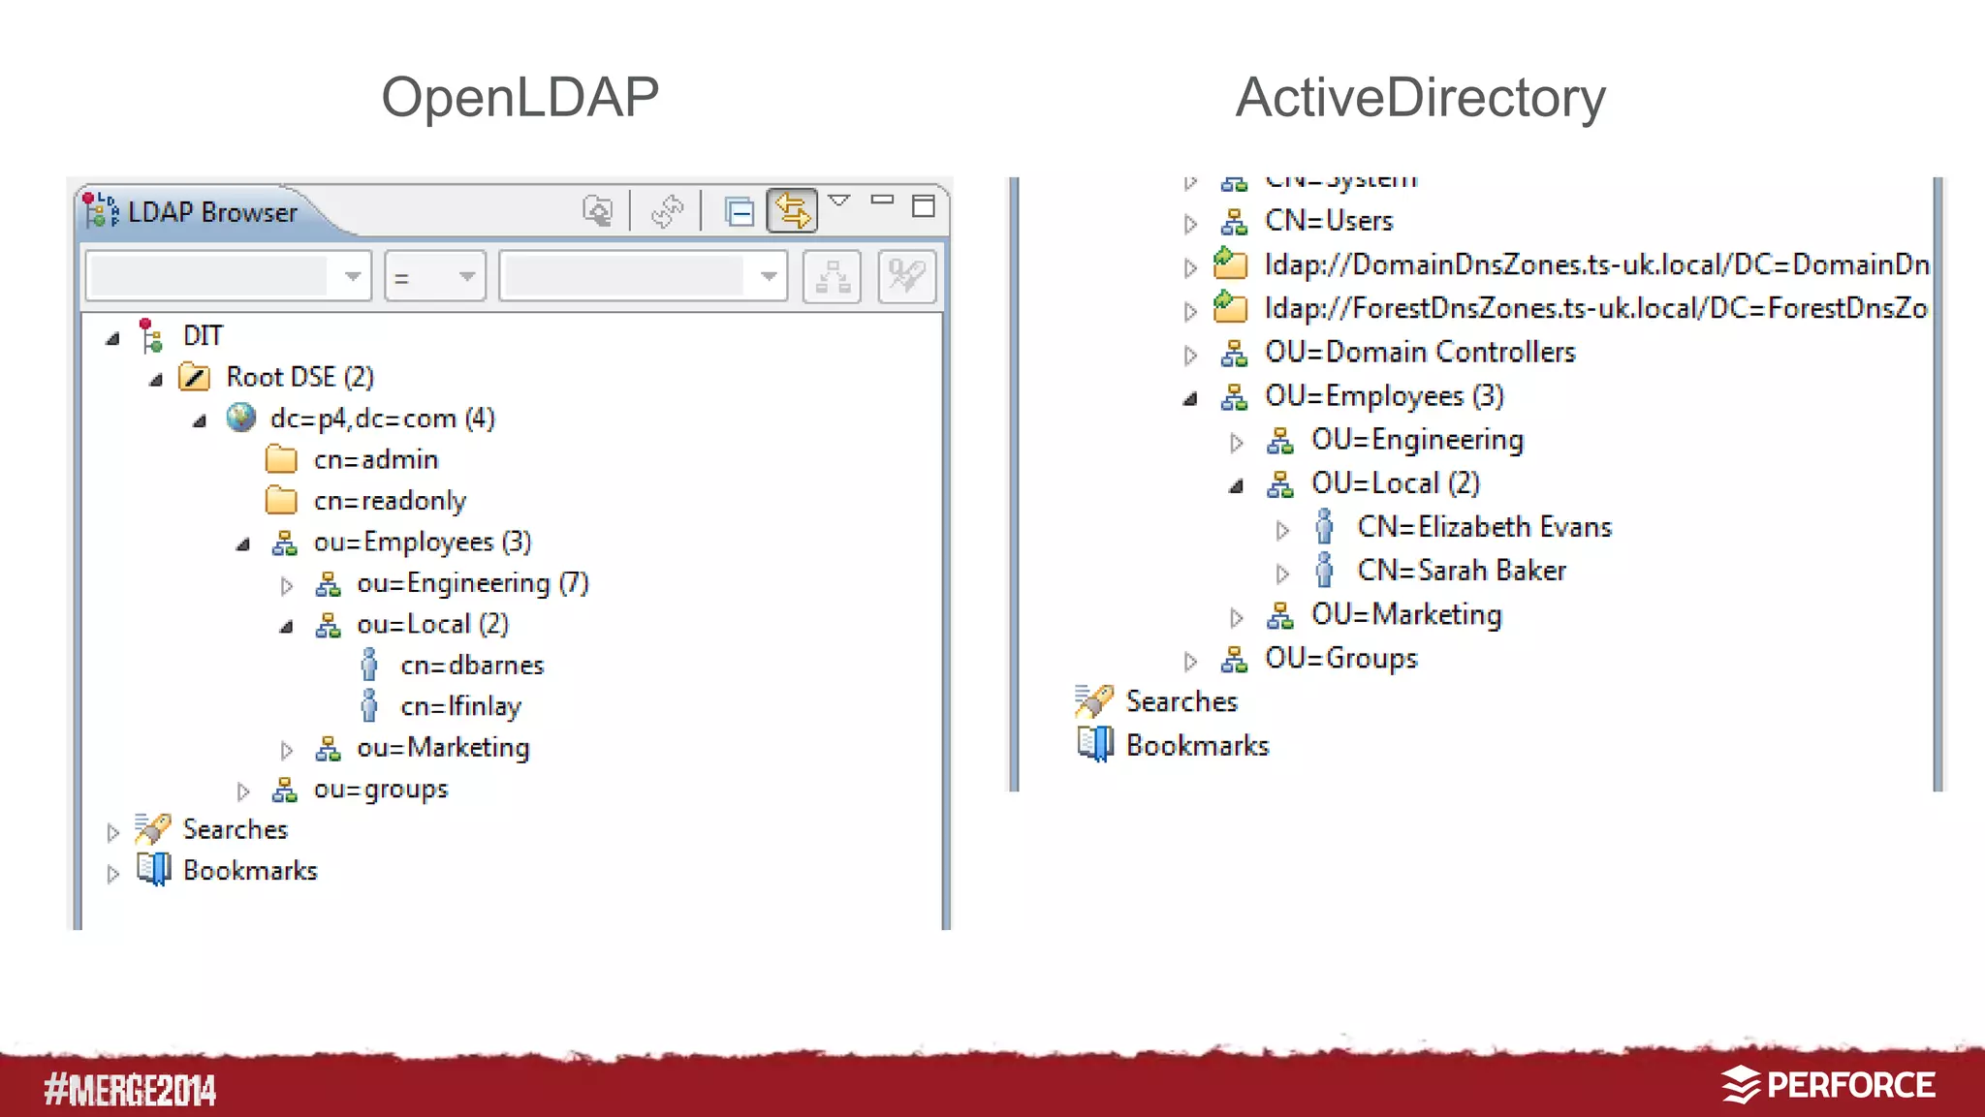This screenshot has height=1117, width=1985.
Task: Expand ou=Marketing in OpenLDAP tree
Action: point(286,750)
